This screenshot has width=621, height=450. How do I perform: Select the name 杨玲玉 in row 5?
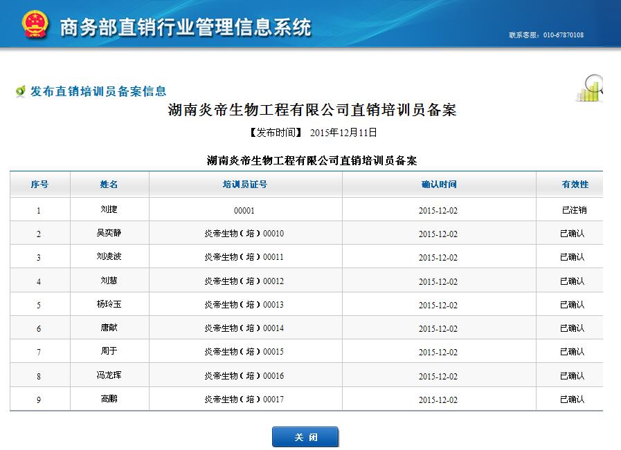[109, 304]
